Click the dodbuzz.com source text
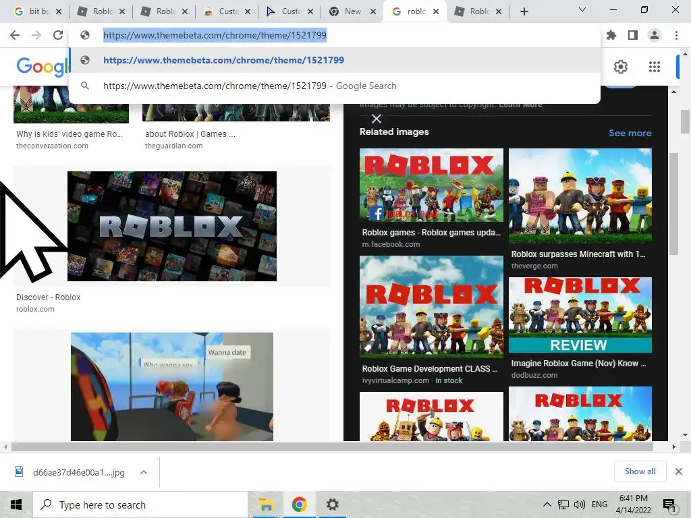 pos(534,375)
